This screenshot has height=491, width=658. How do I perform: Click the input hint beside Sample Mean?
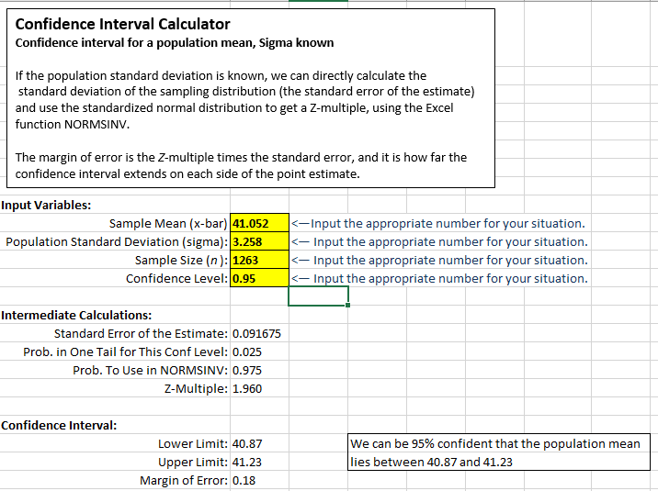[x=438, y=224]
